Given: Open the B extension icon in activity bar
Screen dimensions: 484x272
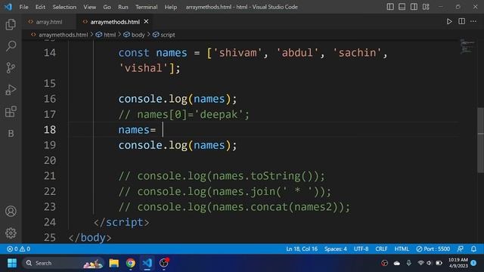Looking at the screenshot, I should click(x=11, y=134).
